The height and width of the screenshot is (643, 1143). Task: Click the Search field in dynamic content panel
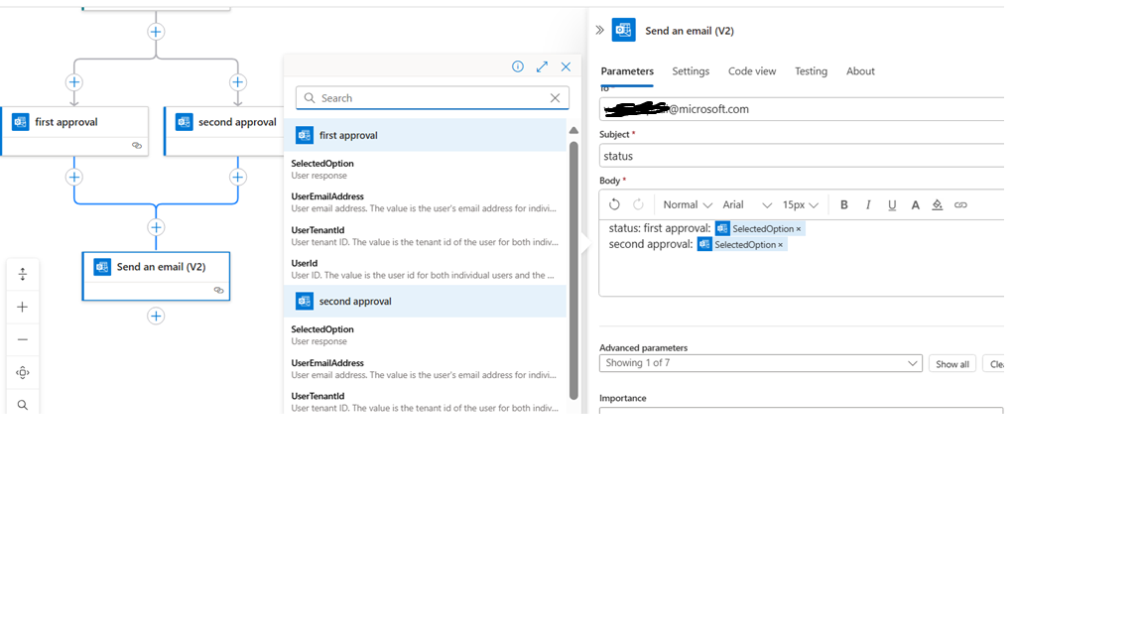(x=433, y=97)
